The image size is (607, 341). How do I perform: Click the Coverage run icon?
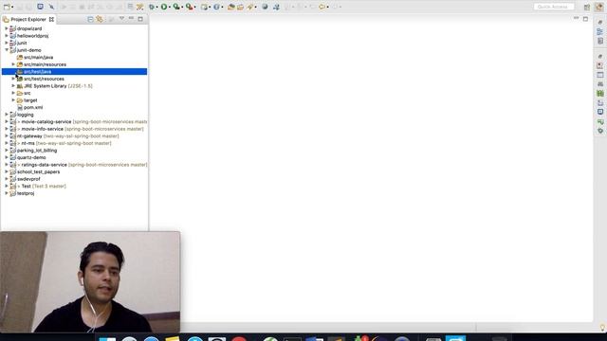pos(176,7)
